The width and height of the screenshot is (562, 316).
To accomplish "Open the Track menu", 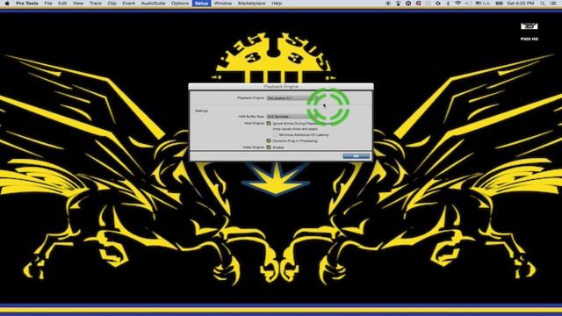I will 96,4.
